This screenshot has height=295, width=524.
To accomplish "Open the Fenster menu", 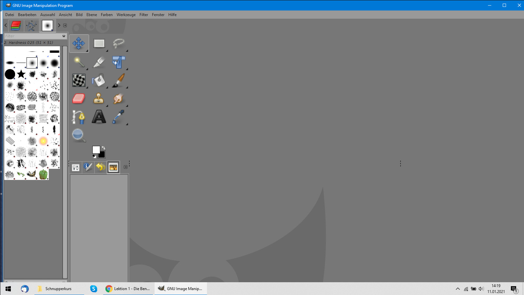I will (158, 15).
